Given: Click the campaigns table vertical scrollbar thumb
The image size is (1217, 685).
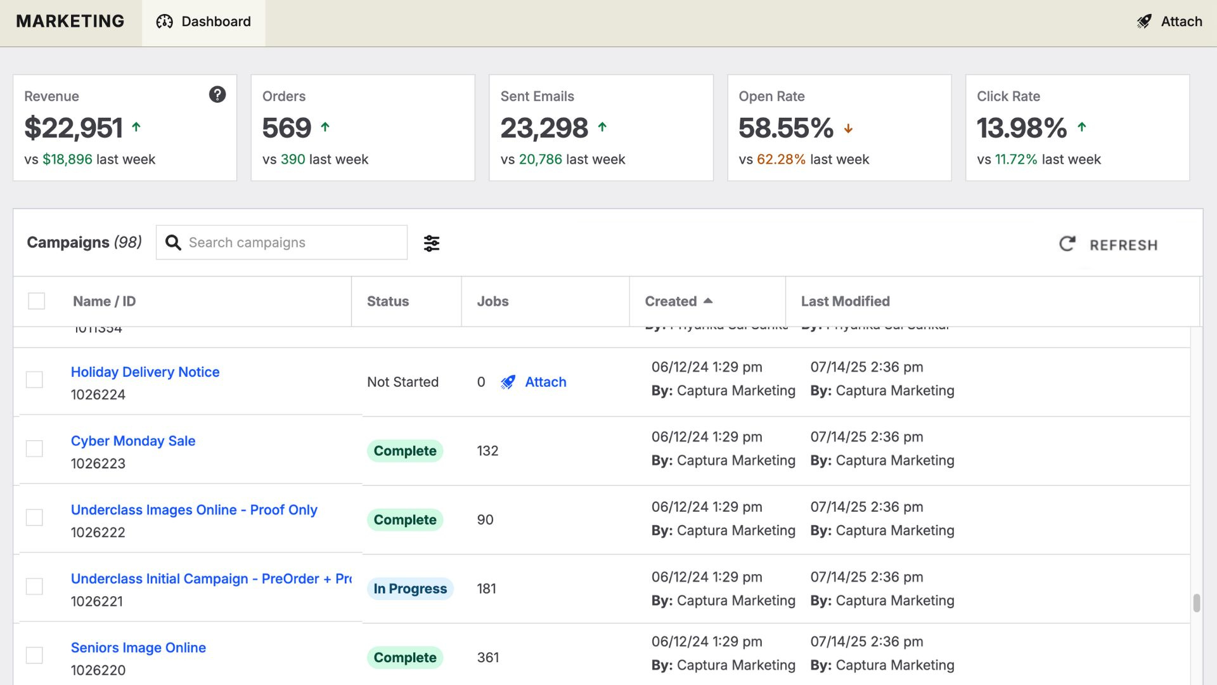Looking at the screenshot, I should [x=1196, y=603].
